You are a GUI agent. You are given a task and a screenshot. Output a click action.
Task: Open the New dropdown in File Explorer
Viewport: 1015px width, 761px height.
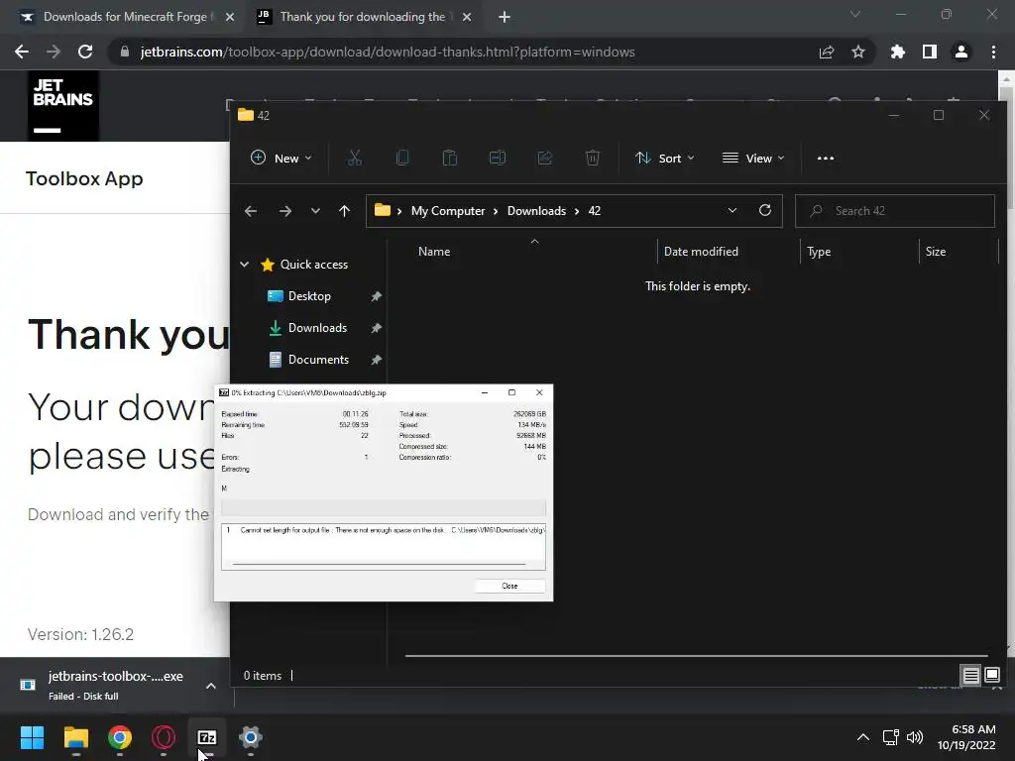(281, 158)
